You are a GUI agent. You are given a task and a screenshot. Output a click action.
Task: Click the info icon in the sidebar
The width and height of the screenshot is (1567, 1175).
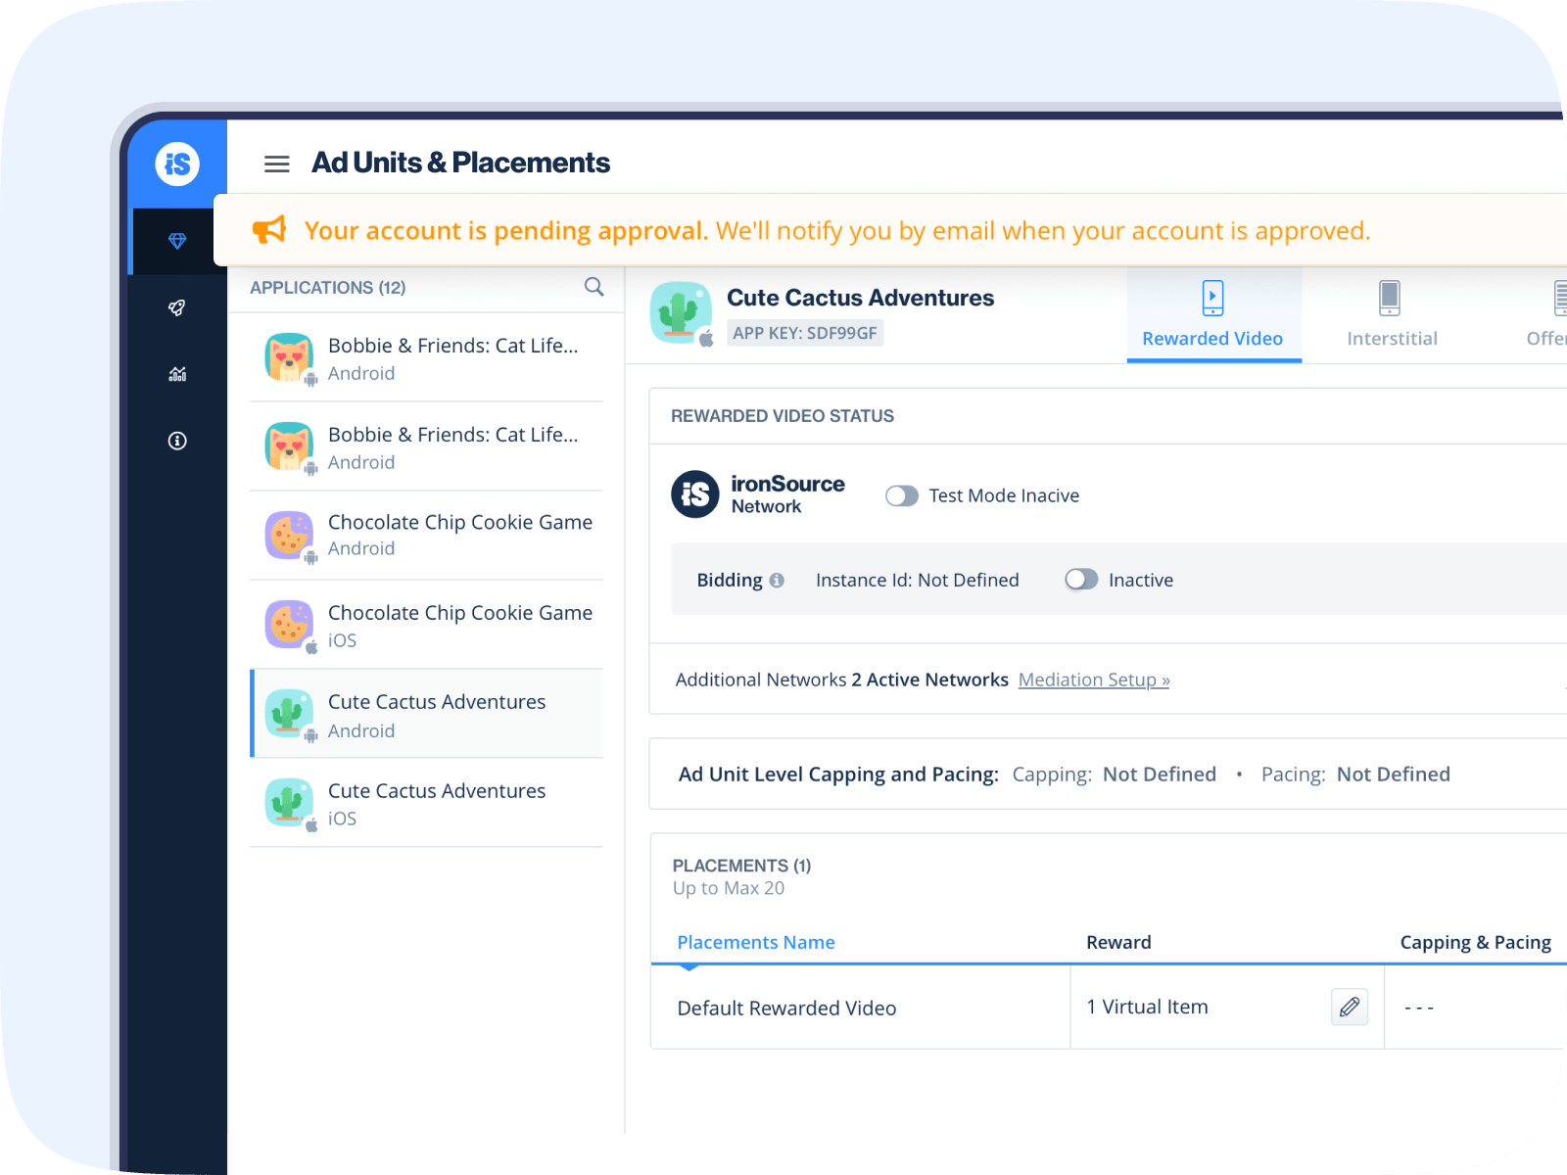point(176,441)
